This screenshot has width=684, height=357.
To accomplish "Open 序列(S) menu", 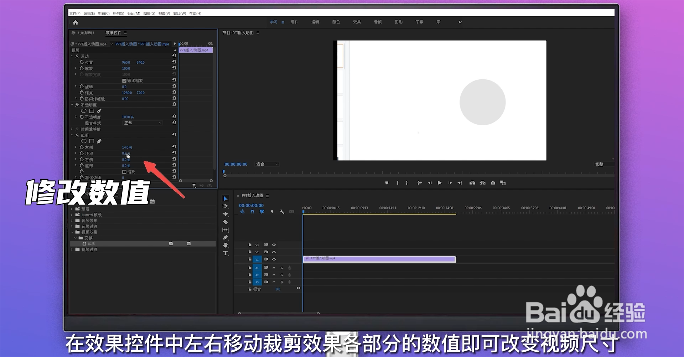I will tap(118, 14).
